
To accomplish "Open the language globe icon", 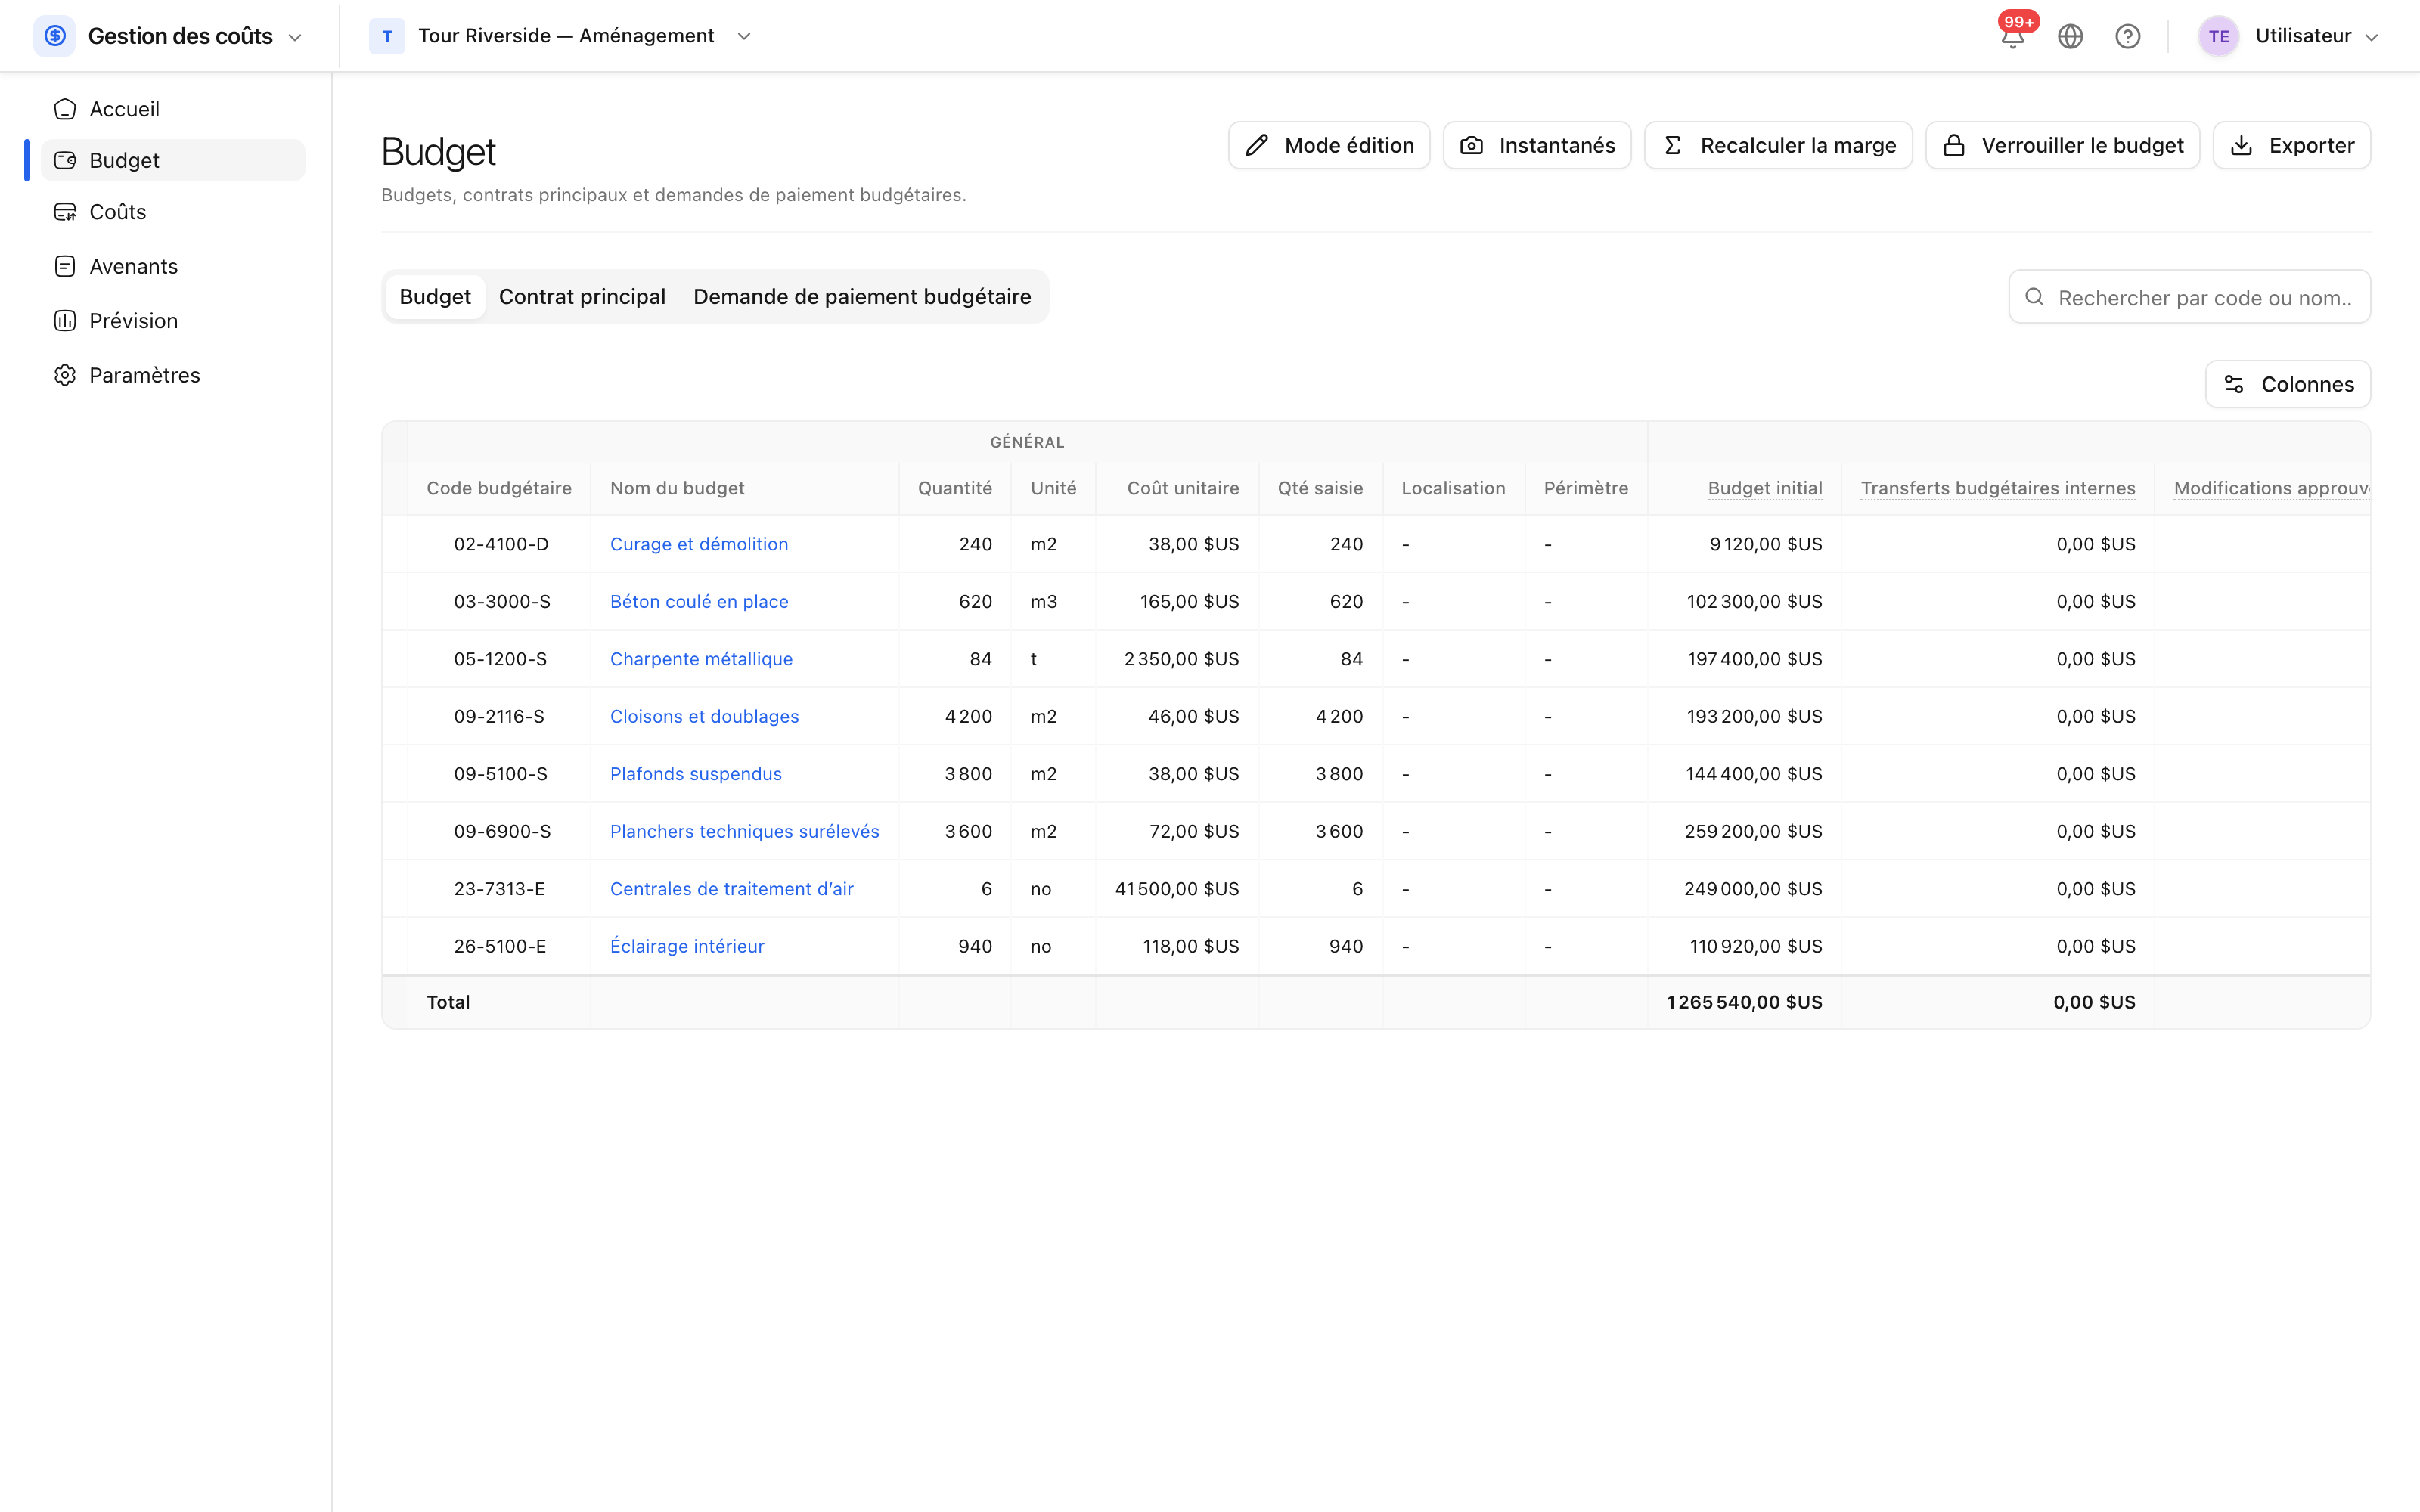I will (2070, 37).
